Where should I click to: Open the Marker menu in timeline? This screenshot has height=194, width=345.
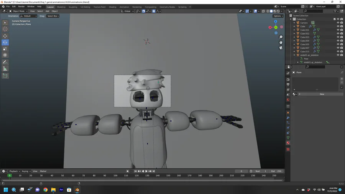[x=43, y=171]
